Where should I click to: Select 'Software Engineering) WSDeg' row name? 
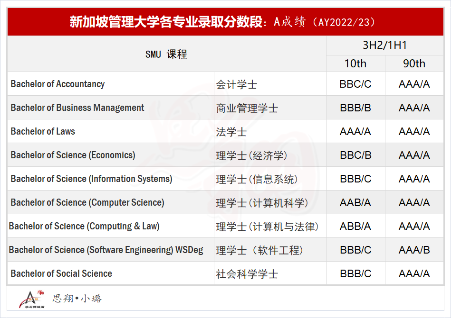tap(106, 250)
